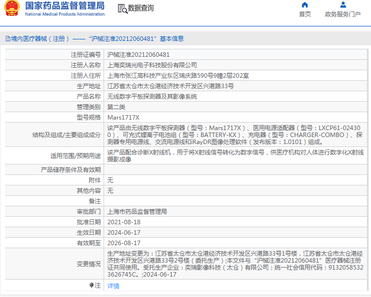Click the 注册证编号 label
Image resolution: width=371 pixels, height=297 pixels.
pyautogui.click(x=86, y=55)
